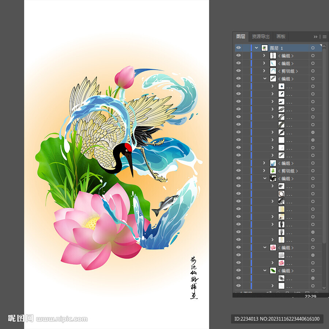The height and width of the screenshot is (329, 329).
Task: Open the Layers panel options menu
Action: tap(324, 37)
